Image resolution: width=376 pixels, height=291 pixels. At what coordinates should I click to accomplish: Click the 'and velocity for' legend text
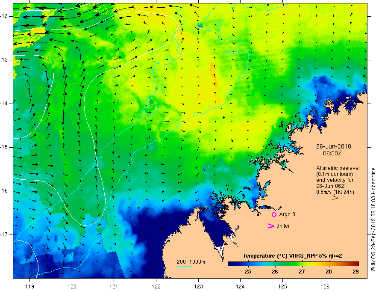(x=335, y=180)
